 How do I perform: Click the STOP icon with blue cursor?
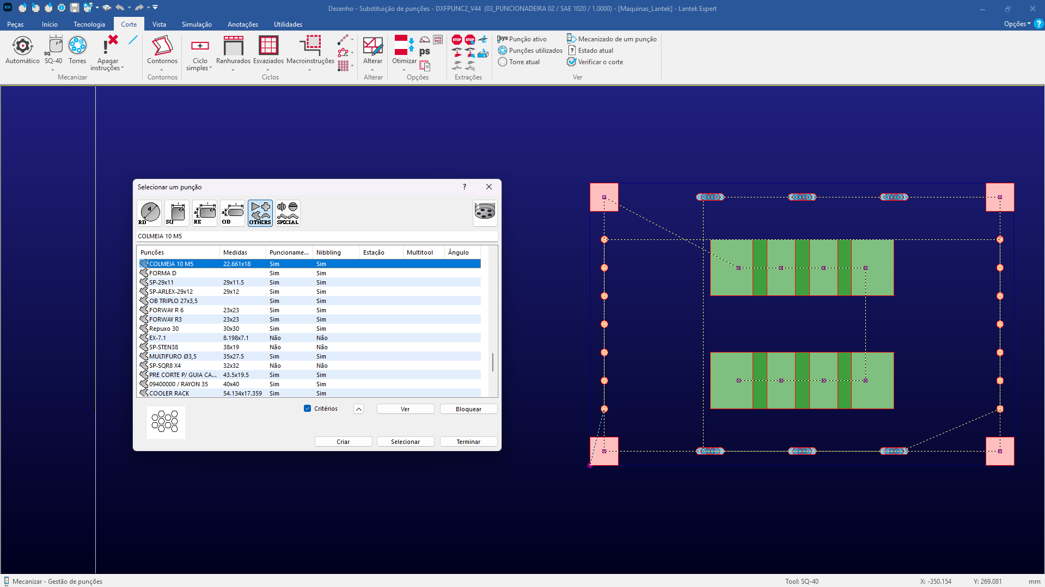pyautogui.click(x=470, y=40)
